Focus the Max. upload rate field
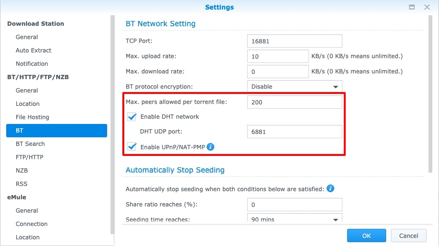 point(278,56)
